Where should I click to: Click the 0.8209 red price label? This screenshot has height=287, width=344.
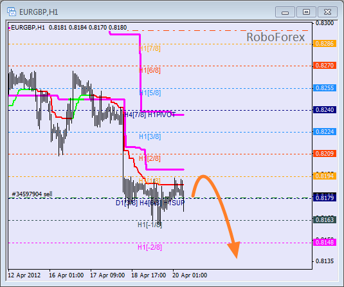click(x=325, y=154)
